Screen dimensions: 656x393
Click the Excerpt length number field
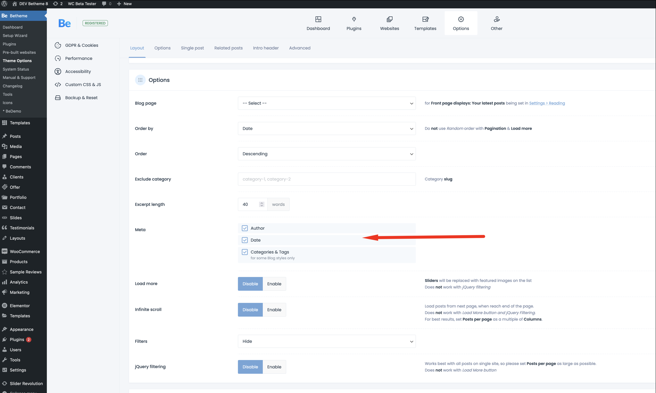click(x=252, y=204)
